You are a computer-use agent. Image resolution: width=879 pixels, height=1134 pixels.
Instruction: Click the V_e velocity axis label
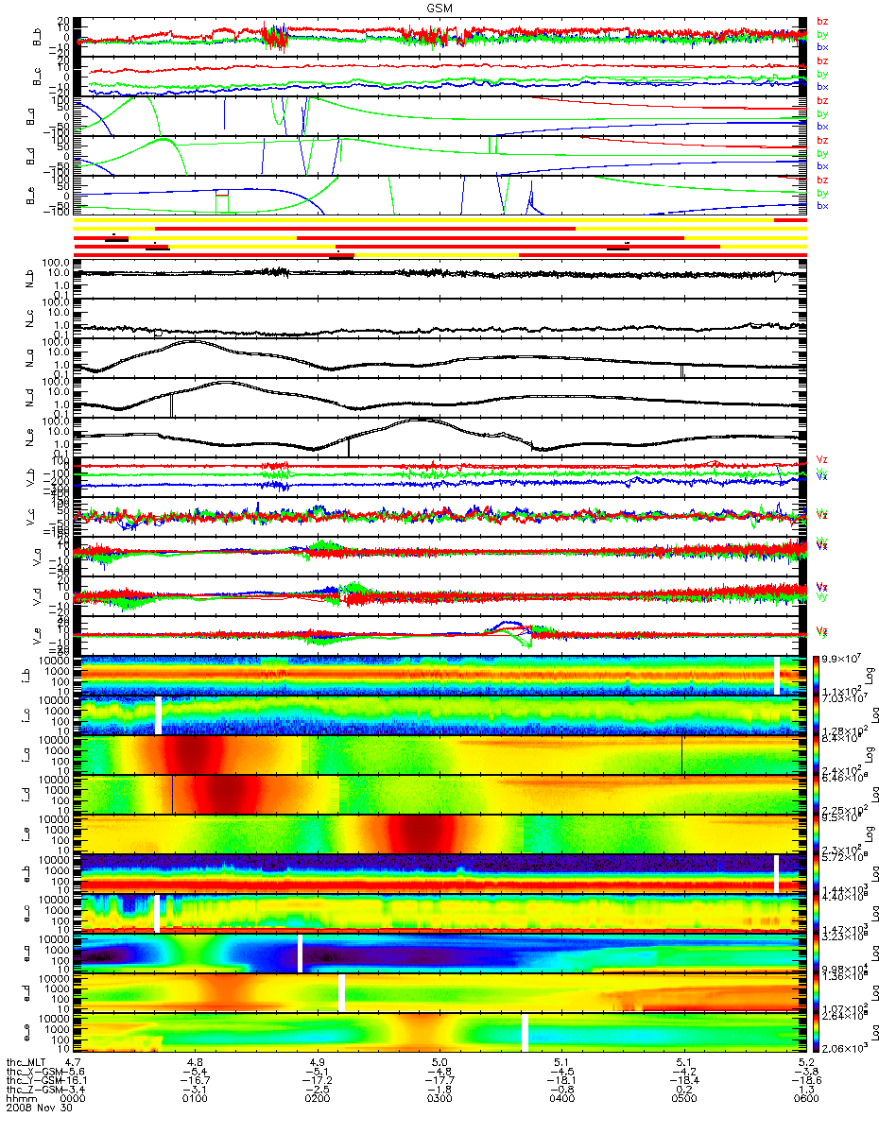point(39,637)
